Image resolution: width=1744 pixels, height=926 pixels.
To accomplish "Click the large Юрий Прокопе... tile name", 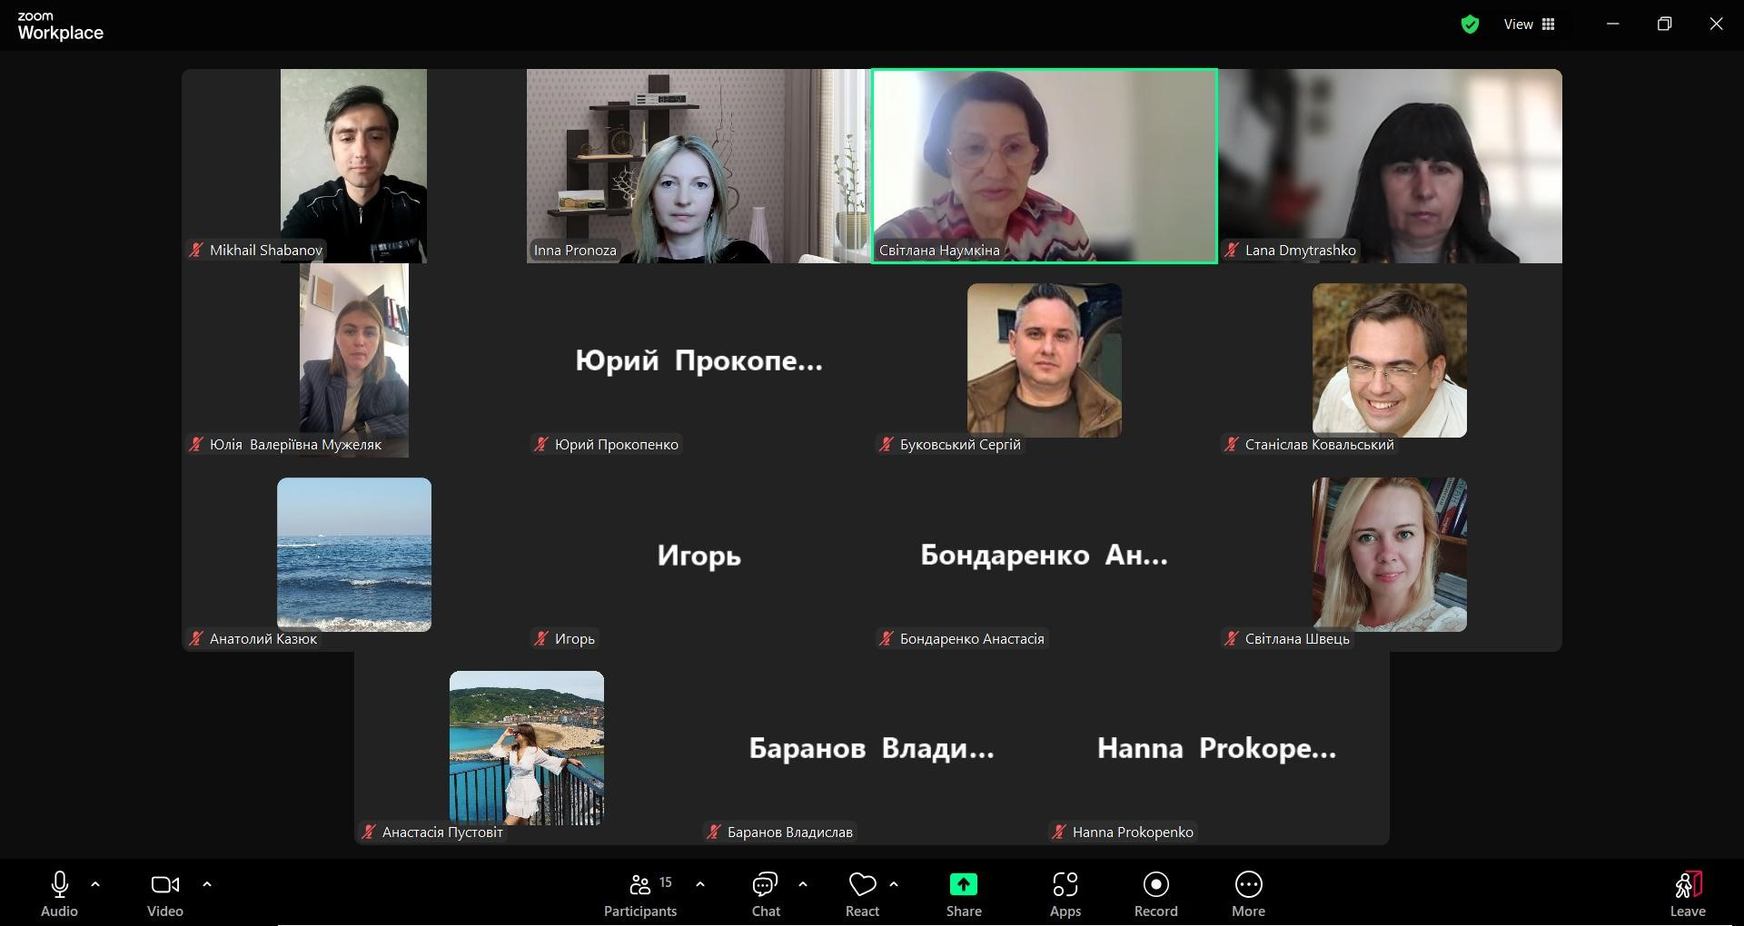I will pos(699,360).
